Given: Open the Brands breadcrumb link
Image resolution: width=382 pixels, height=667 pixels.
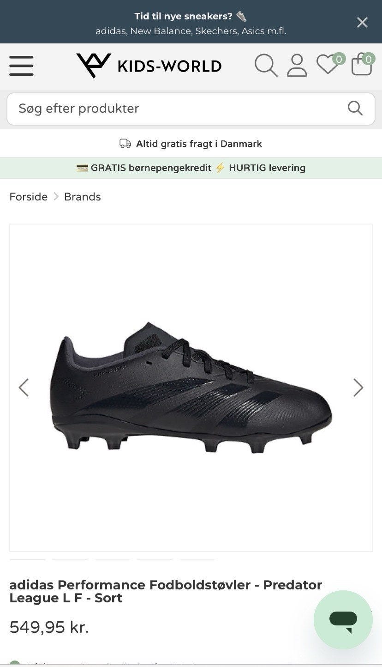Looking at the screenshot, I should coord(83,196).
